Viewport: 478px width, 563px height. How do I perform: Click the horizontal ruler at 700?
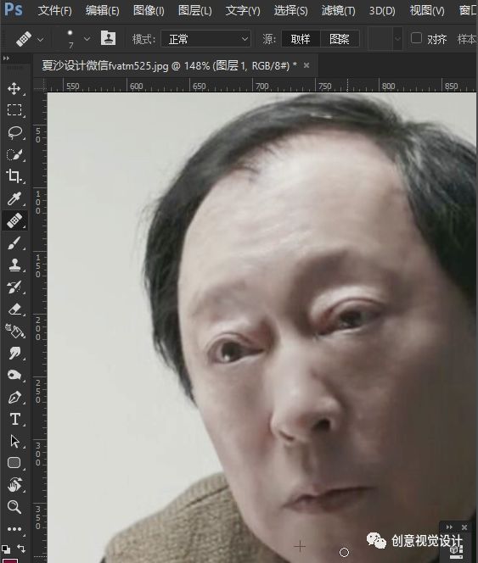coord(261,86)
